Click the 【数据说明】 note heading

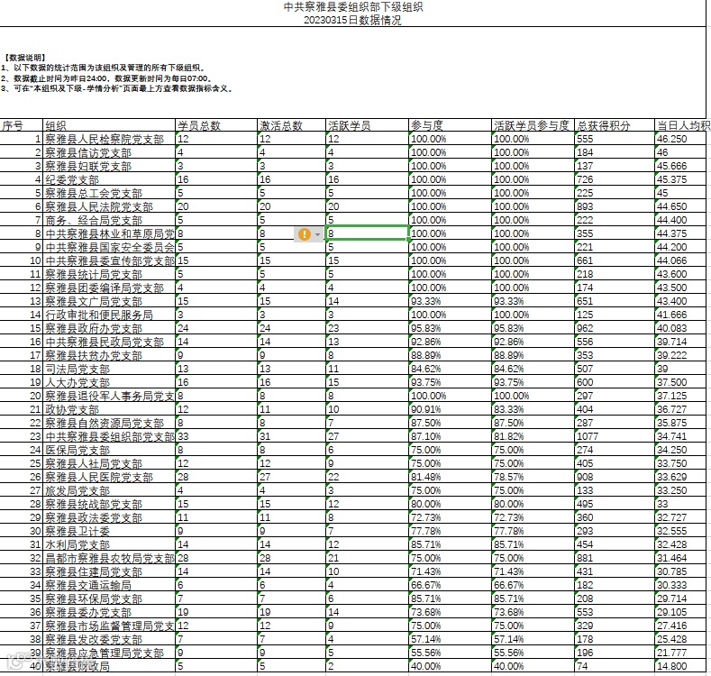(x=24, y=58)
